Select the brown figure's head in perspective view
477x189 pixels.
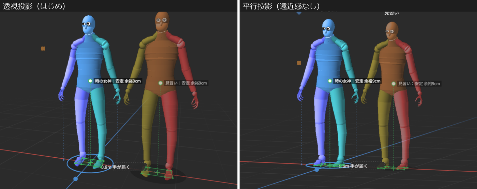tap(162, 22)
